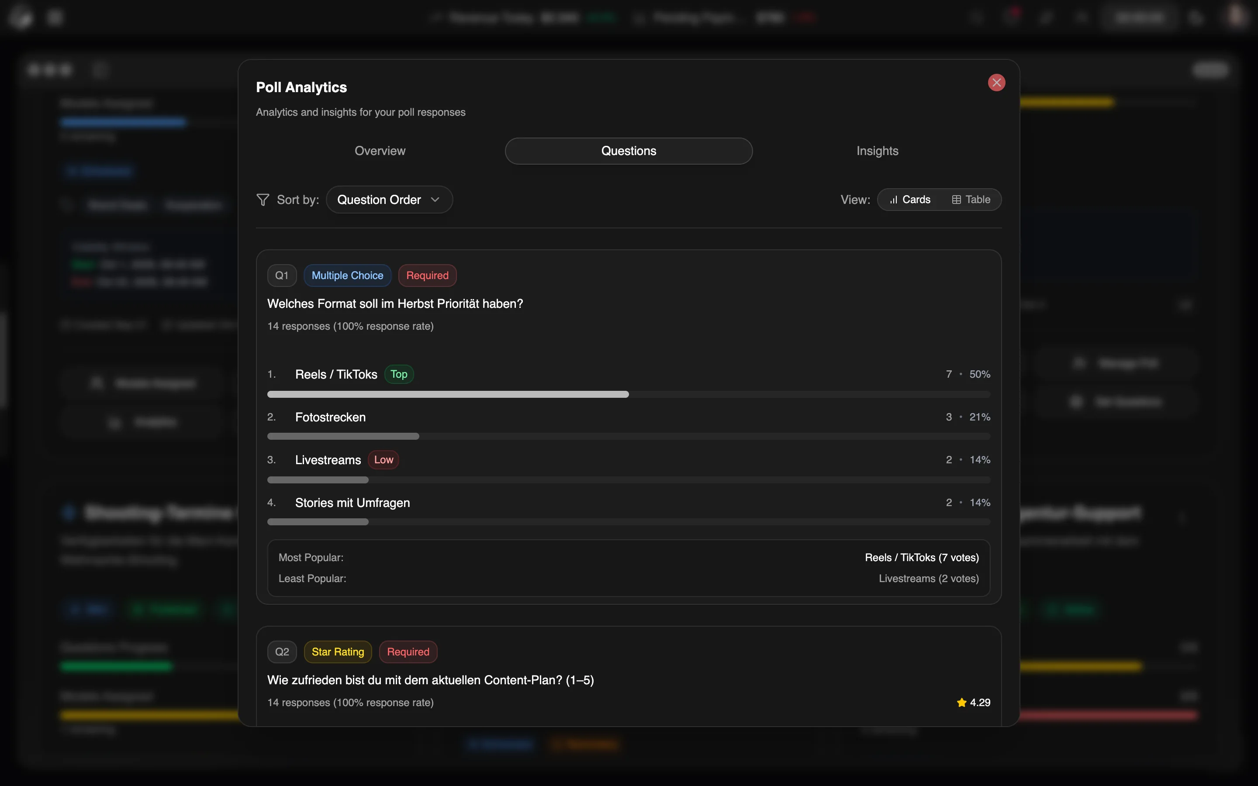This screenshot has width=1258, height=786.
Task: Click the Top badge beside Reels / TikToks
Action: click(399, 374)
